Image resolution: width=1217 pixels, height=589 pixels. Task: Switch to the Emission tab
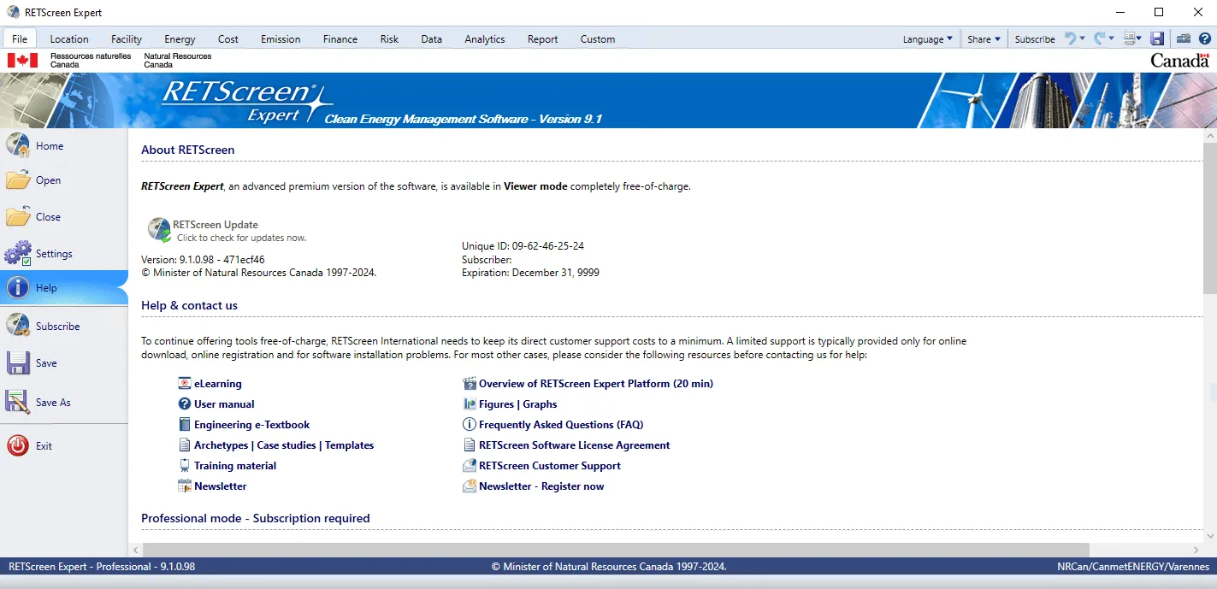click(x=281, y=39)
